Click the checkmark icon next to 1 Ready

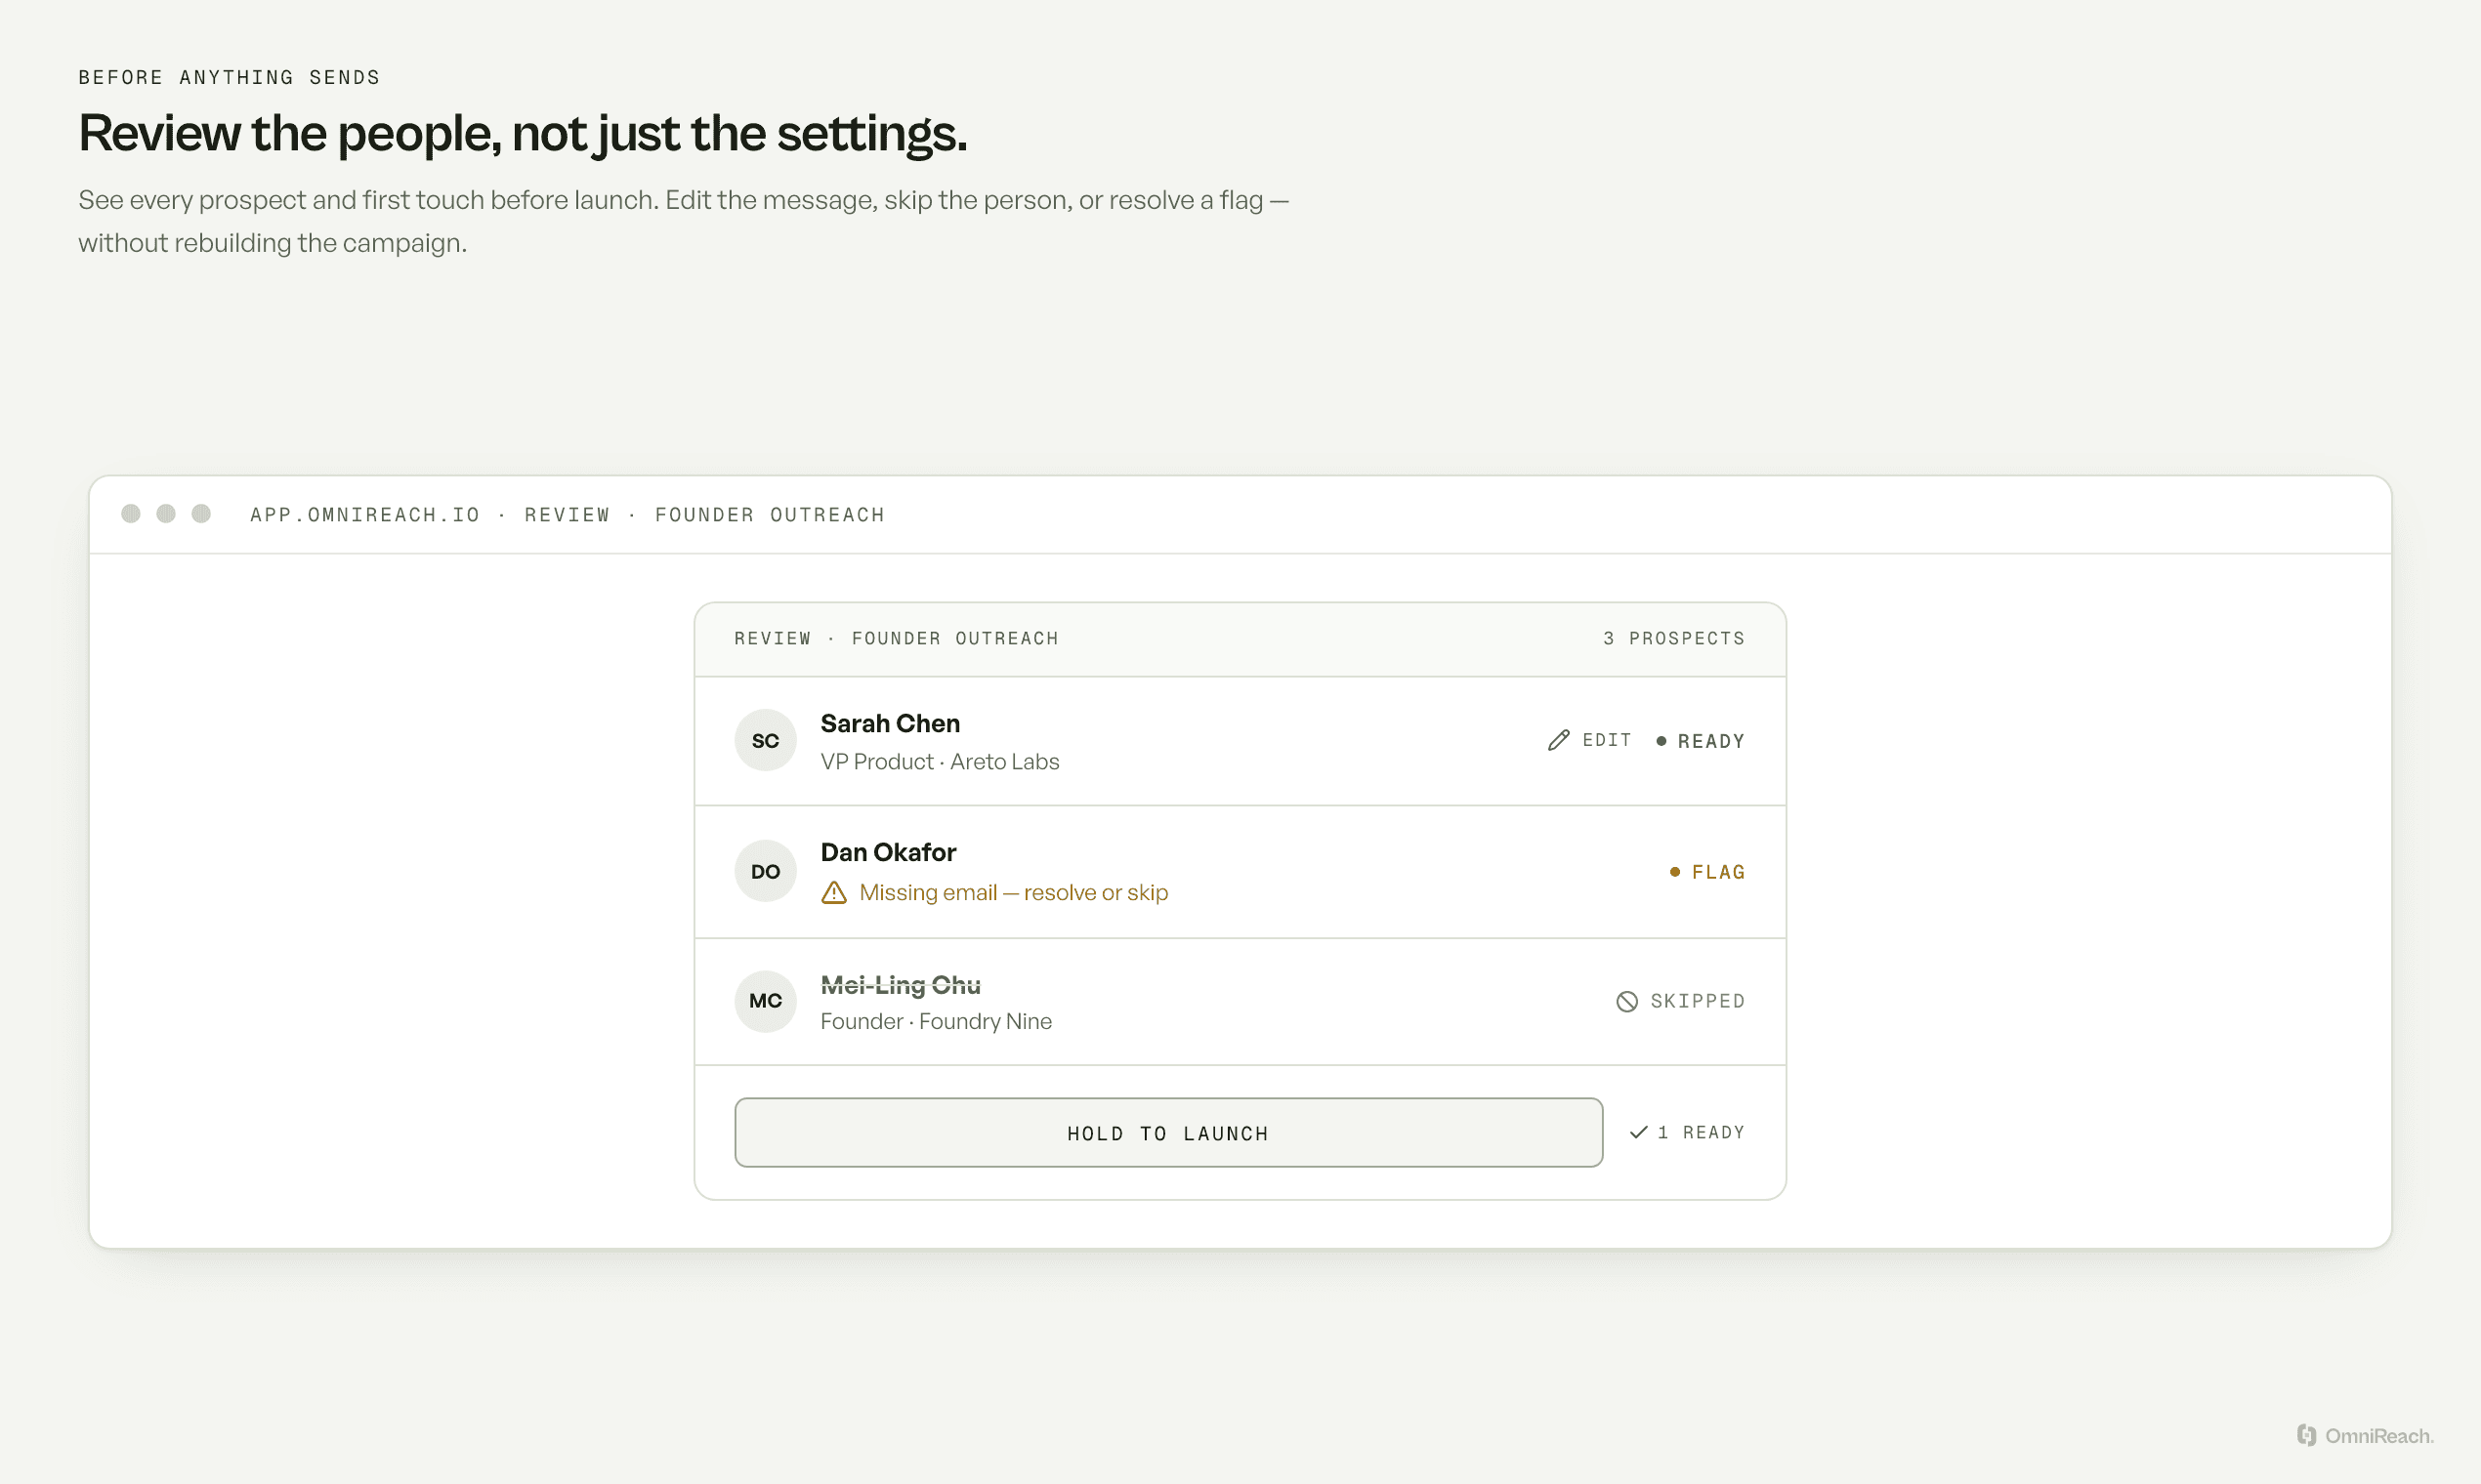coord(1638,1132)
